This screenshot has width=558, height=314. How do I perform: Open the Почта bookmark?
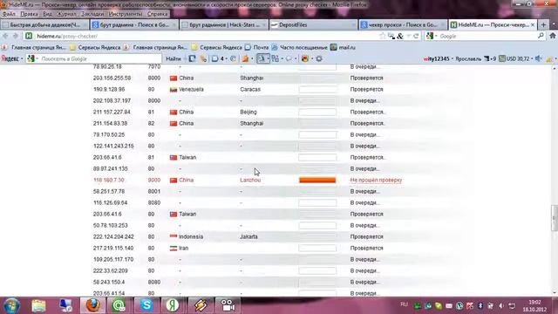click(257, 47)
